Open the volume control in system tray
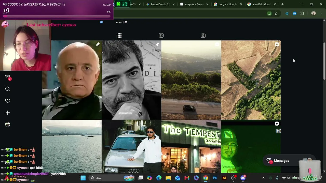326x183 pixels. click(x=289, y=178)
